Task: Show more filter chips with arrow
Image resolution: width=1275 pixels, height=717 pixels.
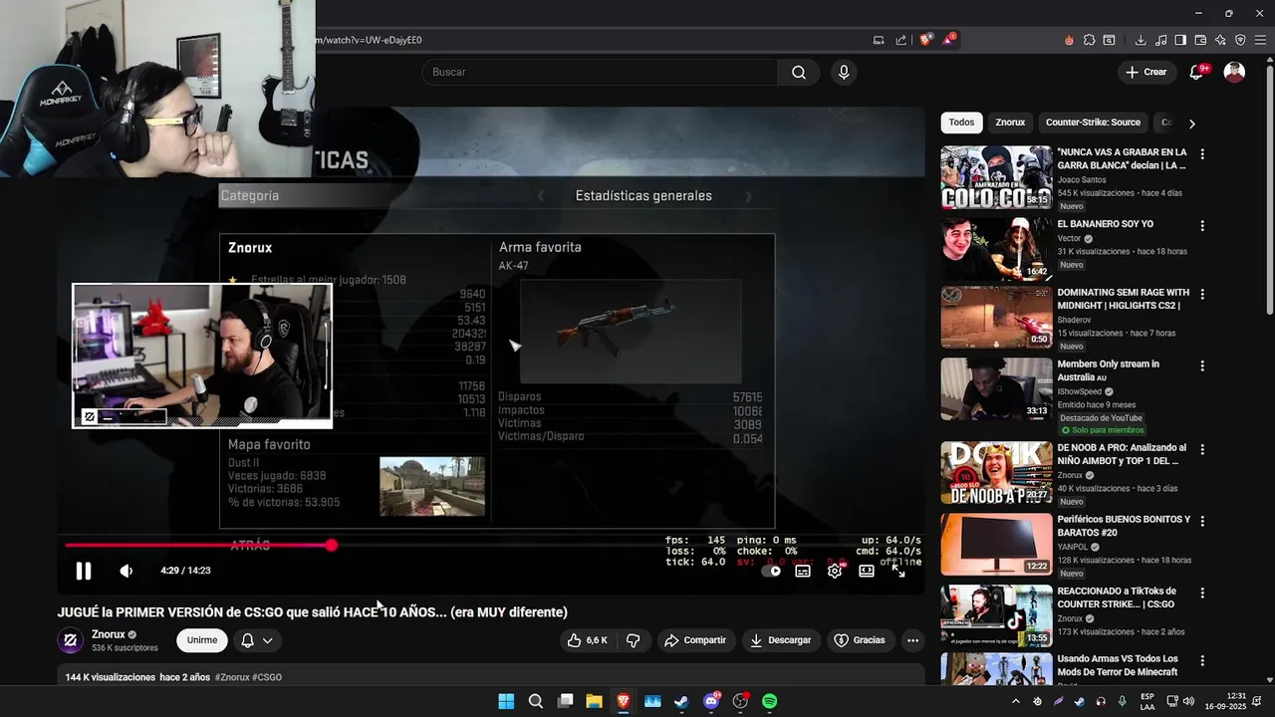Action: click(x=1191, y=123)
